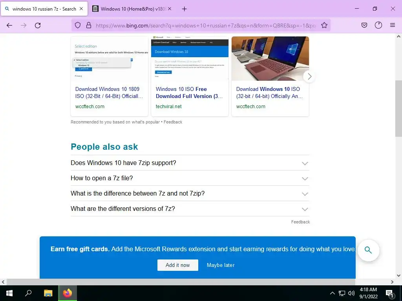Open 'Download Windows 10 1809 ISO' link
402x301 pixels.
coord(109,92)
